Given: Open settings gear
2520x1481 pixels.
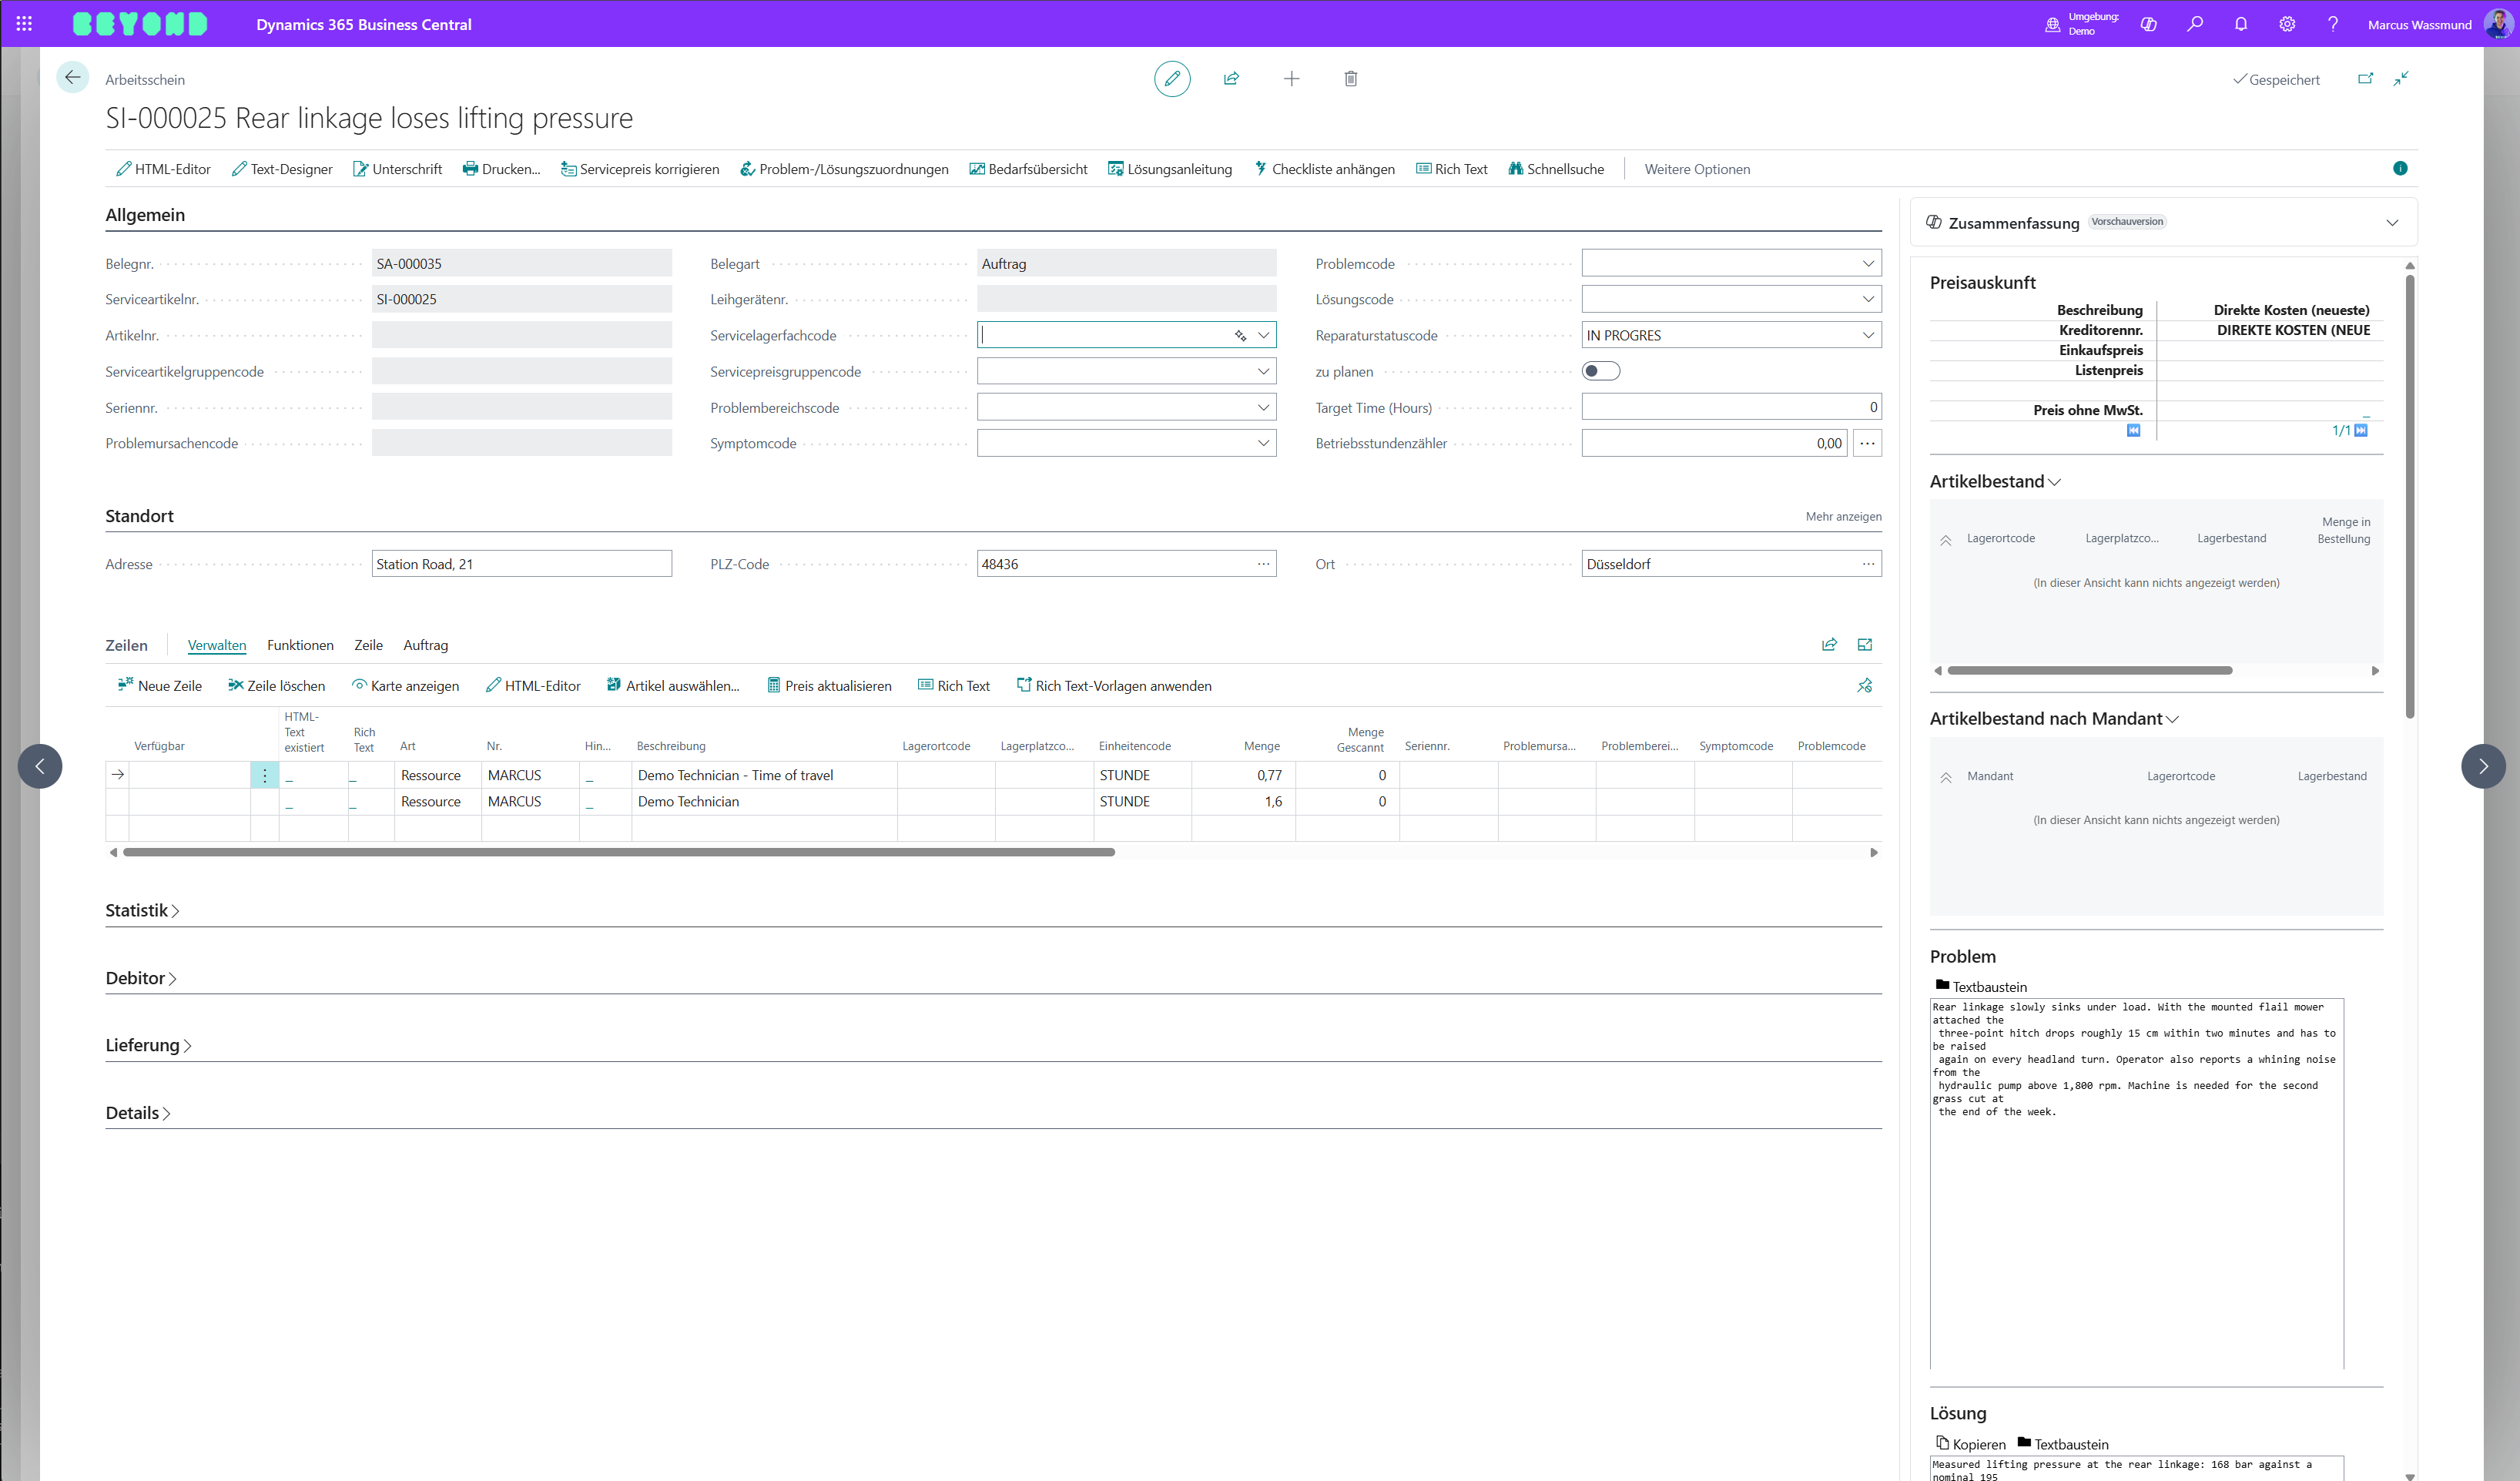Looking at the screenshot, I should [x=2287, y=24].
